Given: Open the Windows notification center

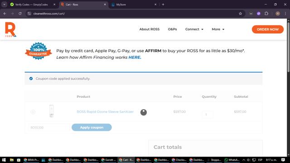Looking at the screenshot, I should tap(283, 160).
